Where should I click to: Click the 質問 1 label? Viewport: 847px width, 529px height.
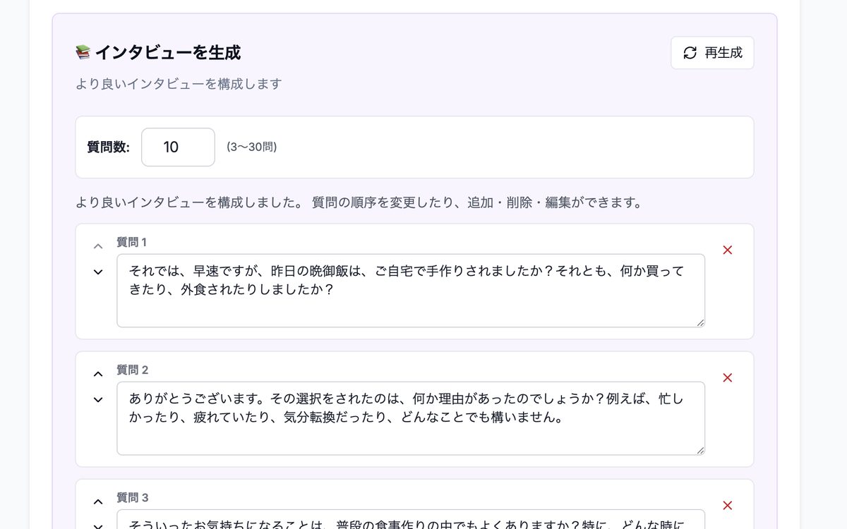[131, 242]
